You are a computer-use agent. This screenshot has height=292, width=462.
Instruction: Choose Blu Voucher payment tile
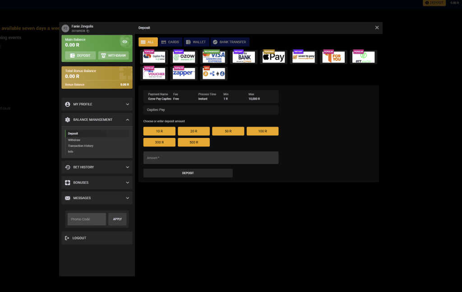click(x=154, y=73)
